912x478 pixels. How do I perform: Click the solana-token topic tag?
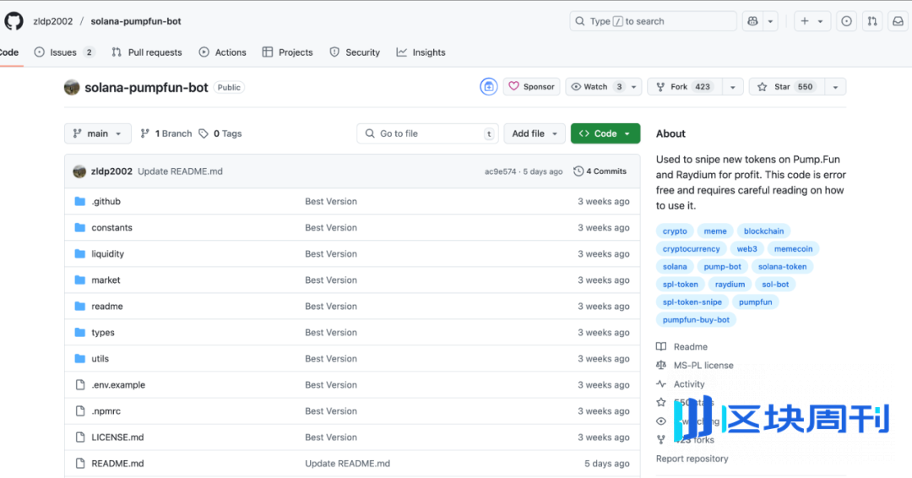pos(782,266)
